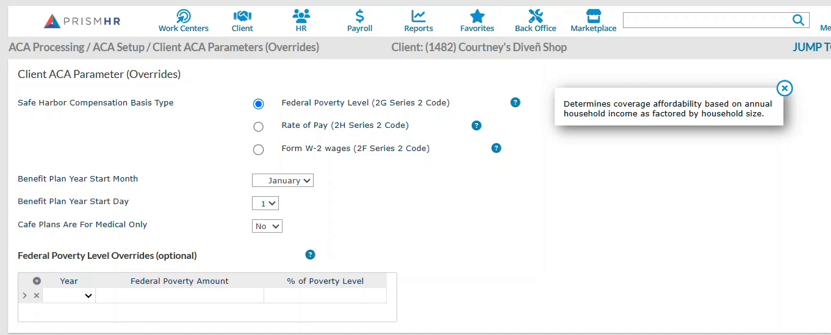The width and height of the screenshot is (831, 335).
Task: Select Rate of Pay radio option
Action: [259, 127]
